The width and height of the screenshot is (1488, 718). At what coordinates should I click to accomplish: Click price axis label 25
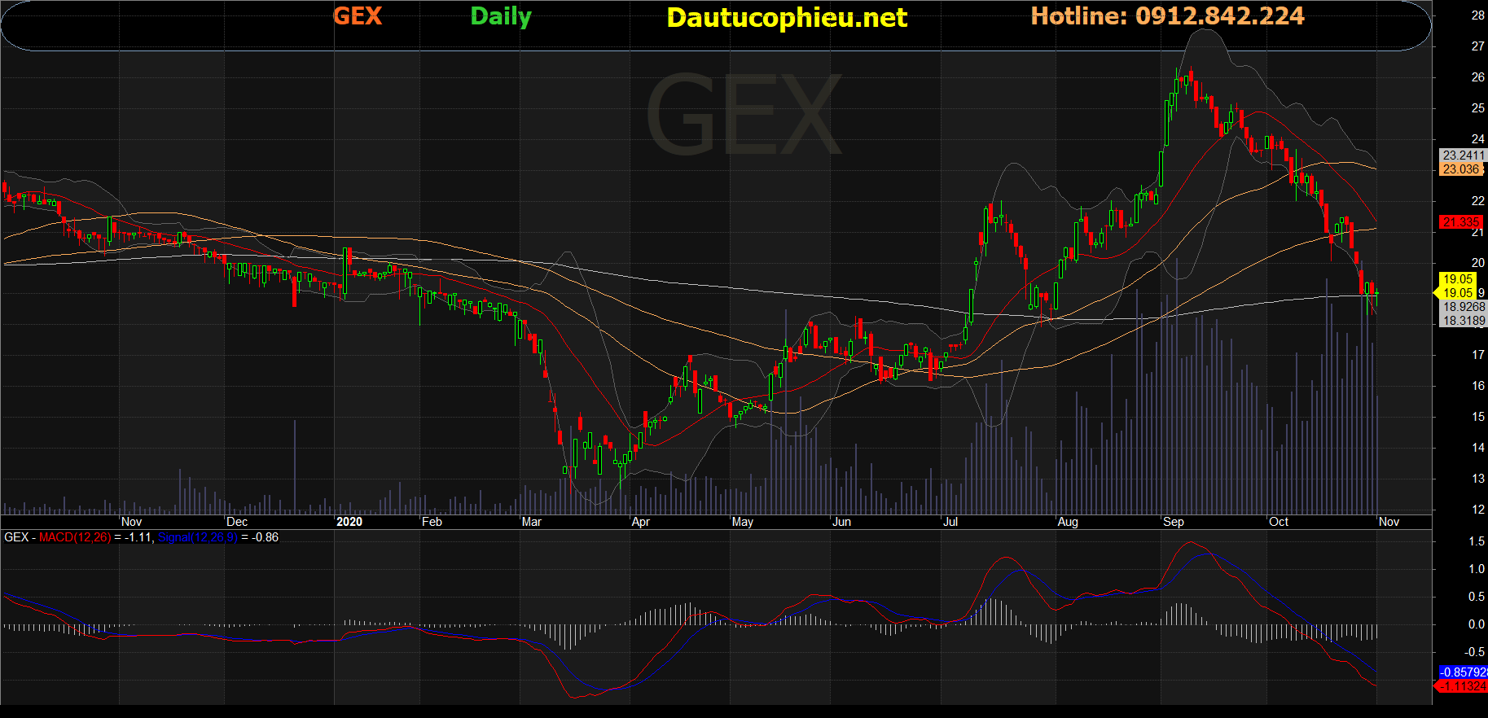[1478, 108]
